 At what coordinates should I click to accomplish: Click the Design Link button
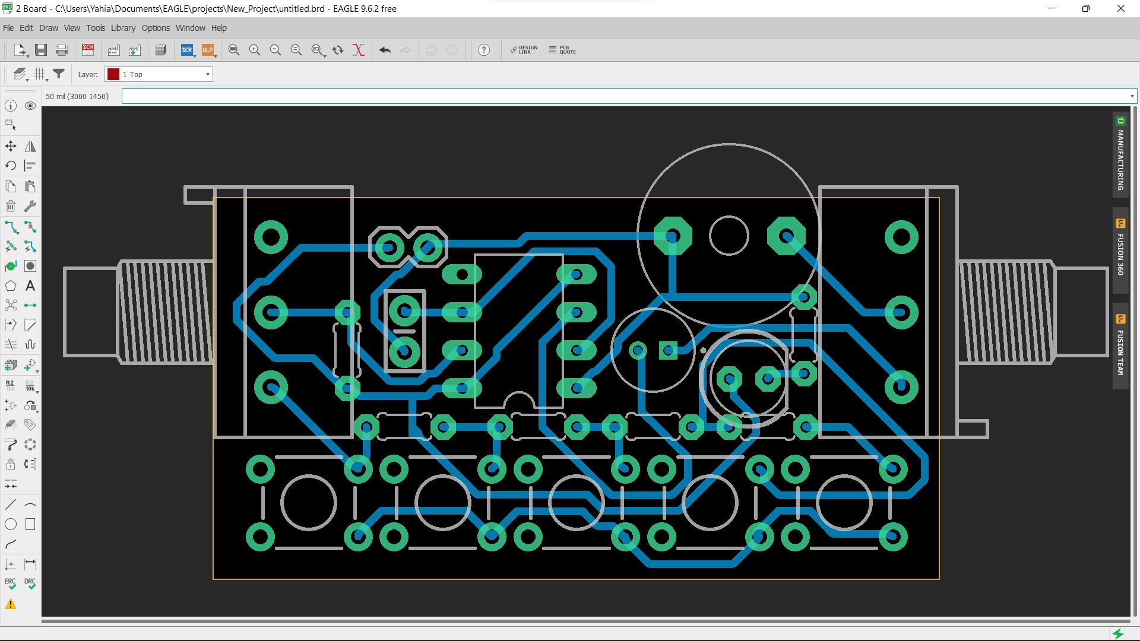(x=524, y=50)
